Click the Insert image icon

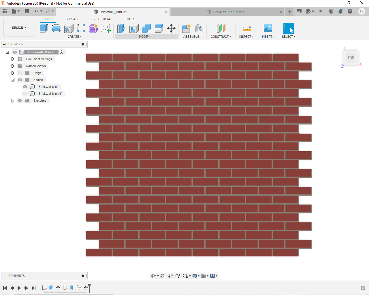pos(268,28)
